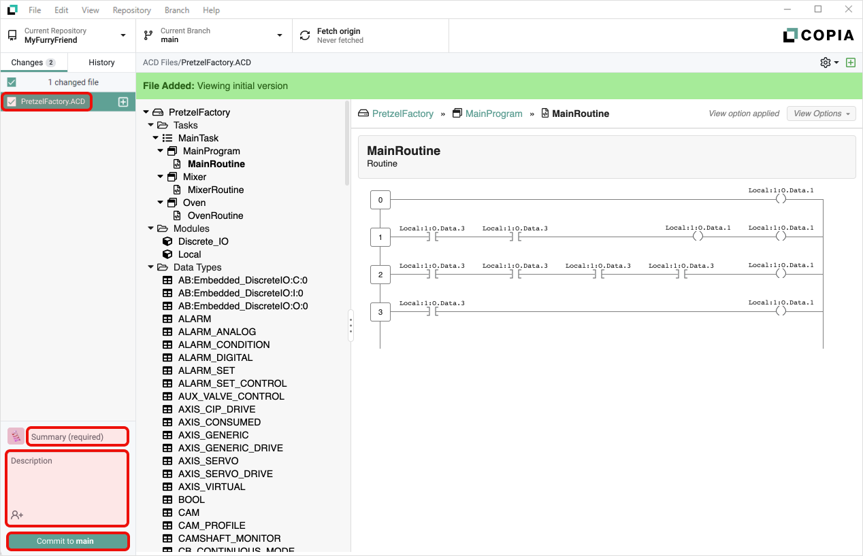Viewport: 863px width, 556px height.
Task: Click the Commit to main button
Action: tap(67, 541)
